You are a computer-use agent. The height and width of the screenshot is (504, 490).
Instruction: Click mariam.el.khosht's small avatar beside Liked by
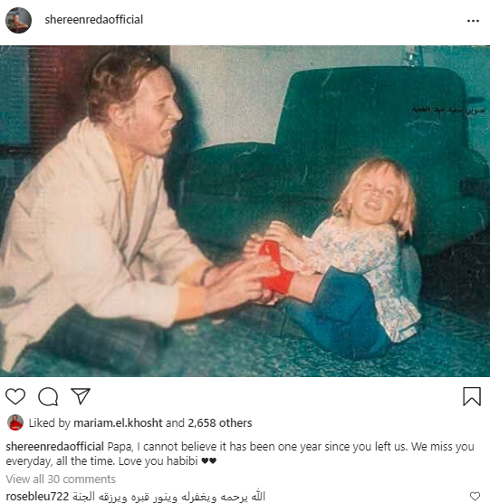click(x=15, y=422)
